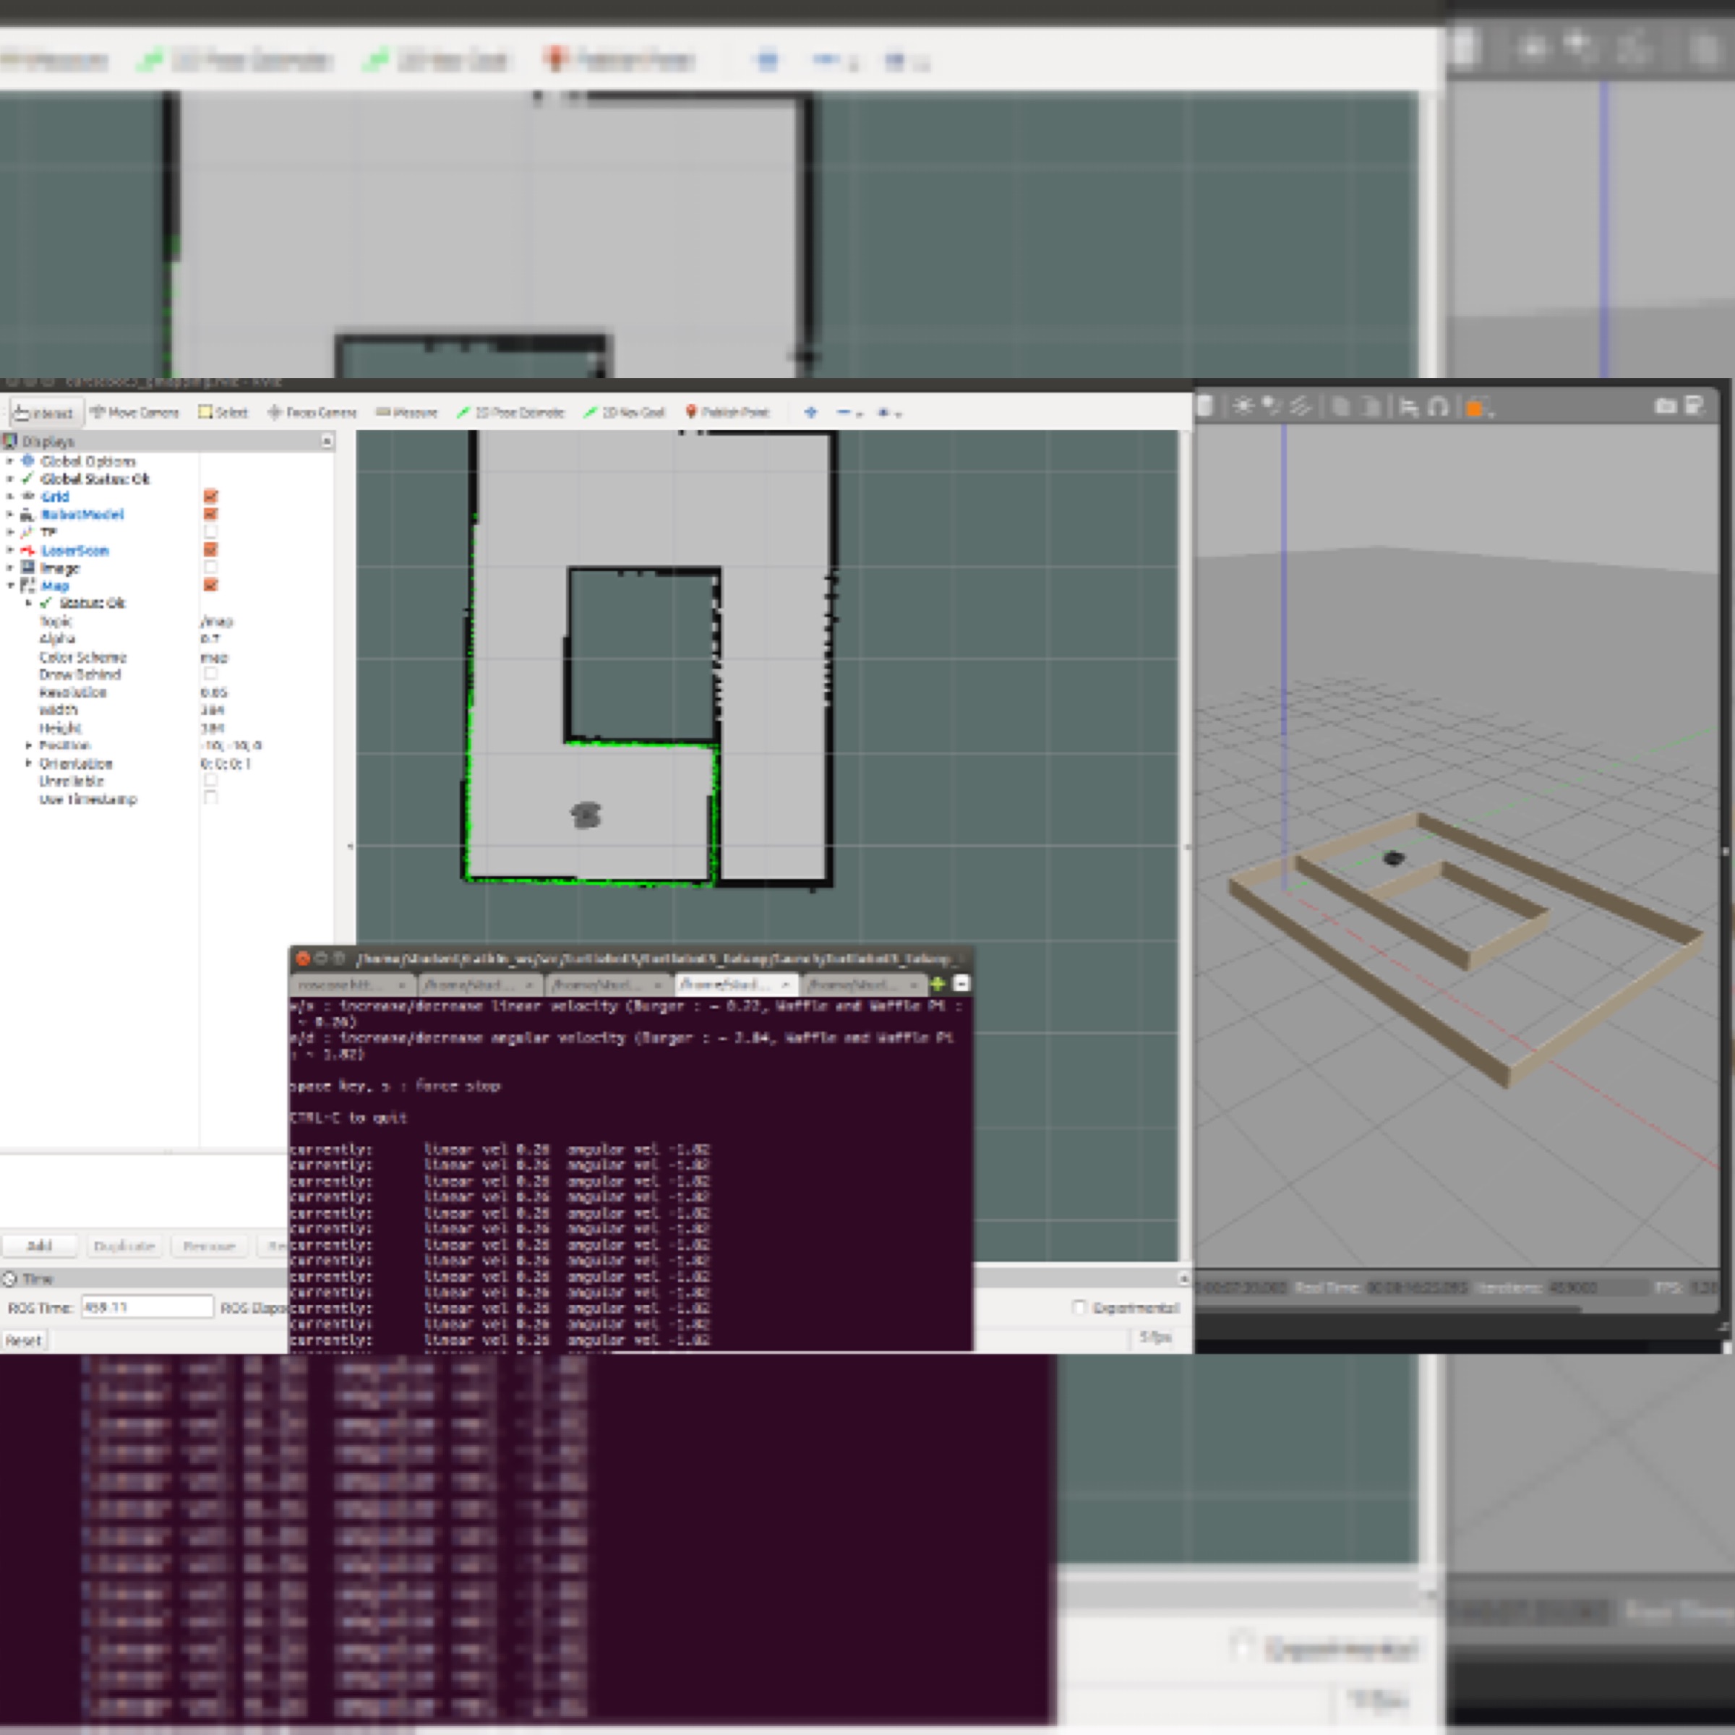Add a spot light in Gazebo toolbar

(x=1272, y=407)
